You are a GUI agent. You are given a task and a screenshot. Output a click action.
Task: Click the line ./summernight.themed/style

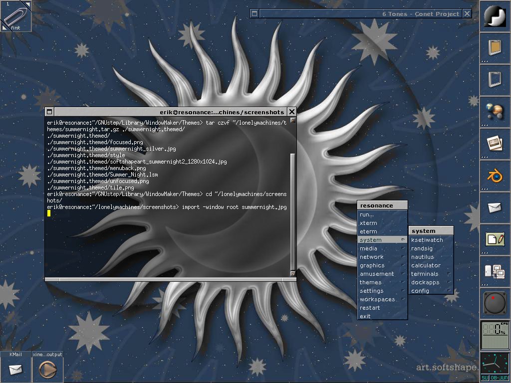click(x=86, y=155)
